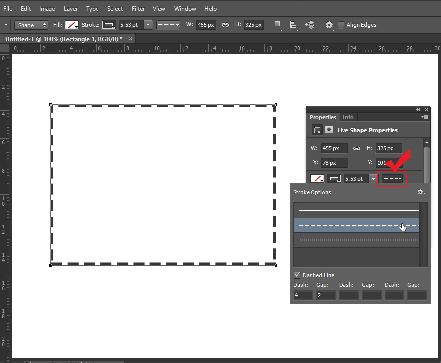Click the third Gap field
This screenshot has width=441, height=363.
[417, 295]
